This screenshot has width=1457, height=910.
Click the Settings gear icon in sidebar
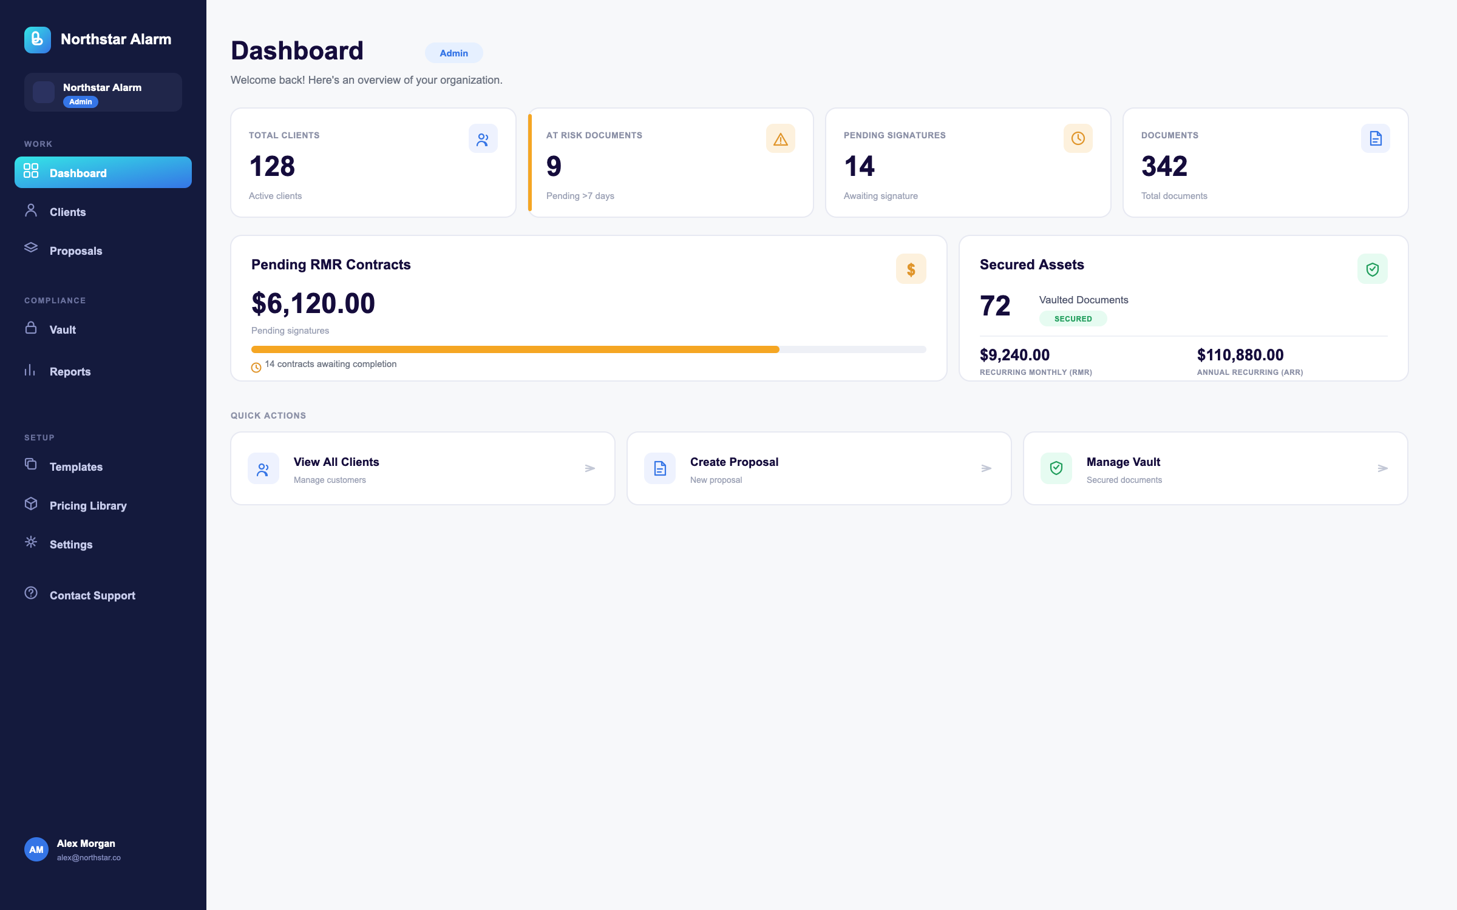[31, 542]
